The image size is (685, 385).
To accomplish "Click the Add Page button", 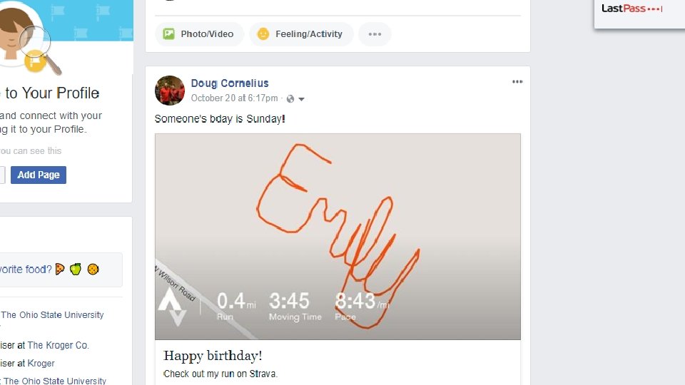I will click(x=39, y=175).
